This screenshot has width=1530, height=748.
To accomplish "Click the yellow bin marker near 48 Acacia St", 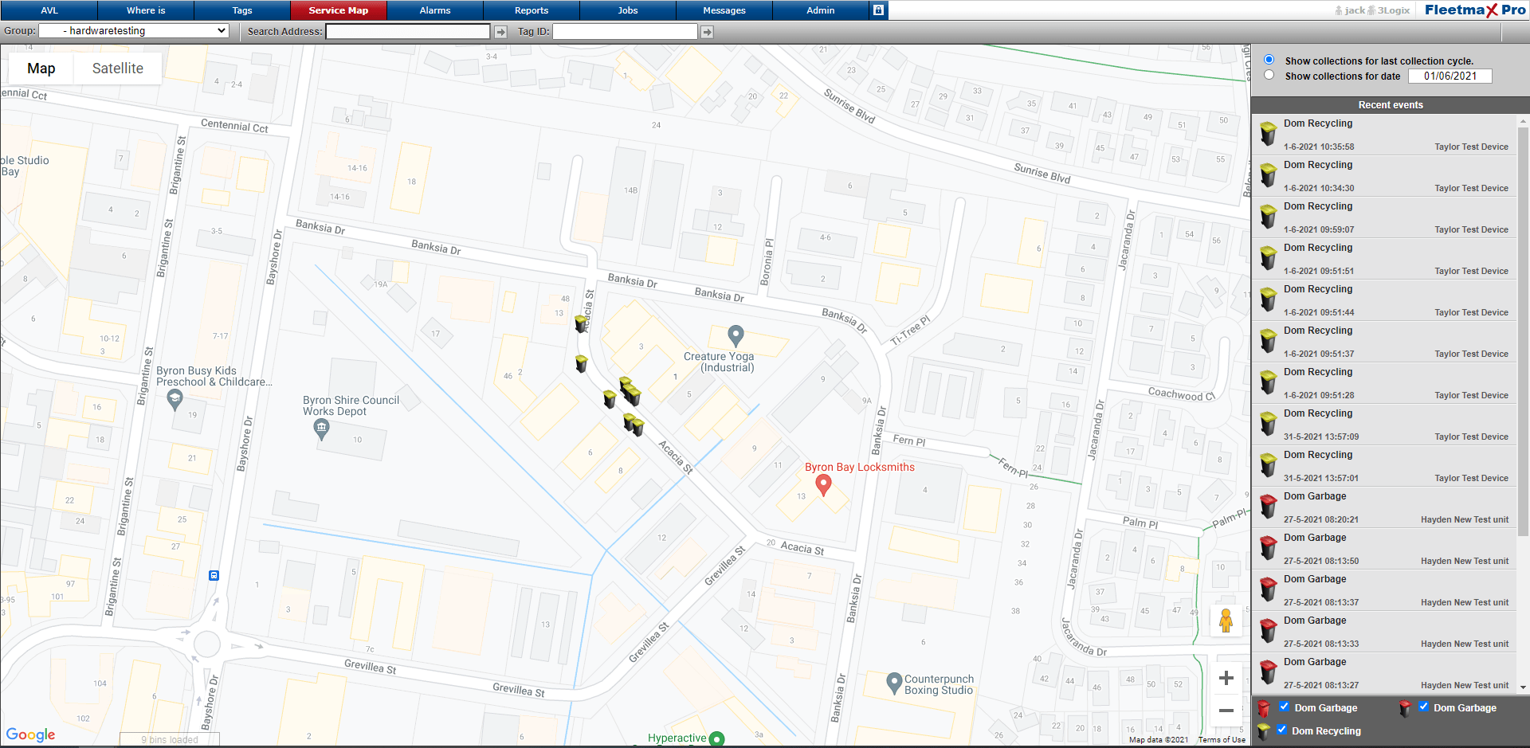I will tap(581, 323).
